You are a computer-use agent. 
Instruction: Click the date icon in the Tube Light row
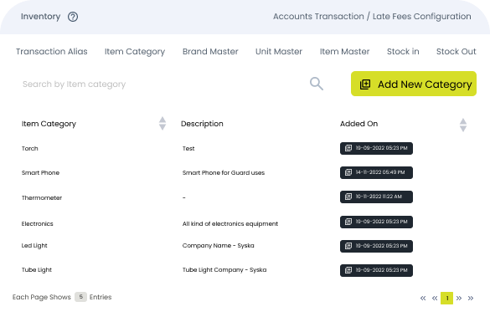coord(348,270)
